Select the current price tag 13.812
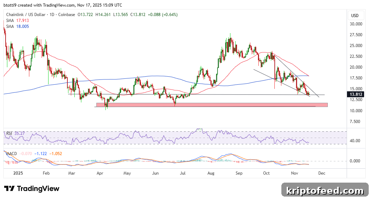Screen dimensions: 369x199 pyautogui.click(x=356, y=94)
